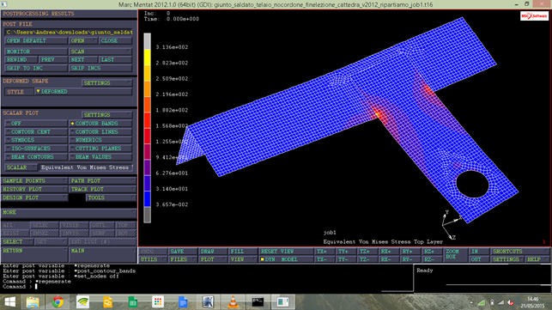Launch VLC media player from taskbar
The image size is (552, 310).
[233, 302]
